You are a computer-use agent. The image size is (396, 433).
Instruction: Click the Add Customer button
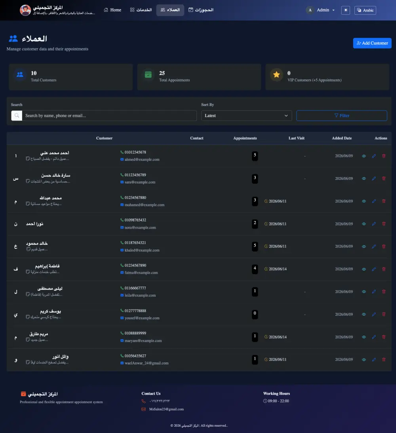click(372, 43)
